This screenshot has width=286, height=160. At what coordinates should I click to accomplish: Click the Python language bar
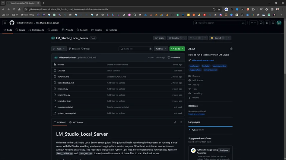tap(210, 127)
